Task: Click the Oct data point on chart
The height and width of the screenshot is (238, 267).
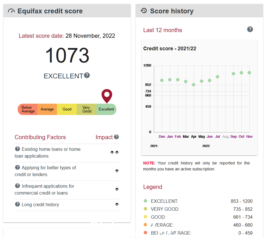Action: [x=241, y=73]
